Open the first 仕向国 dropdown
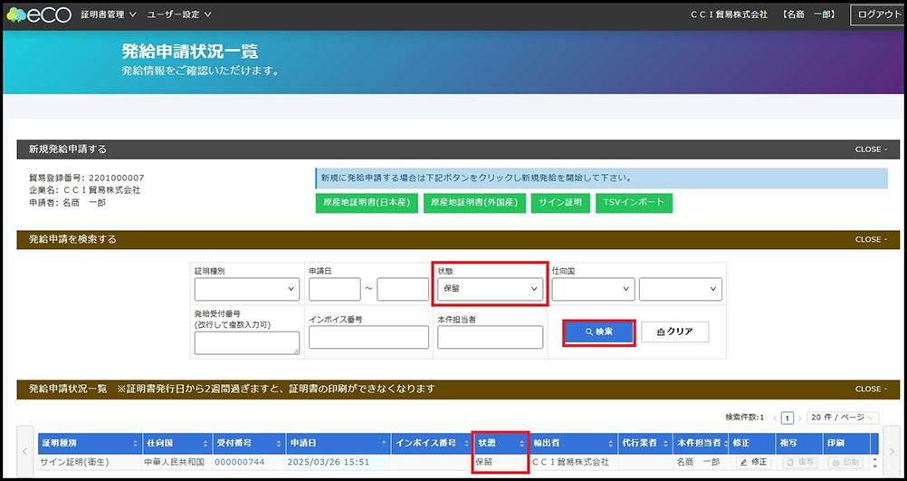This screenshot has width=907, height=481. click(594, 289)
